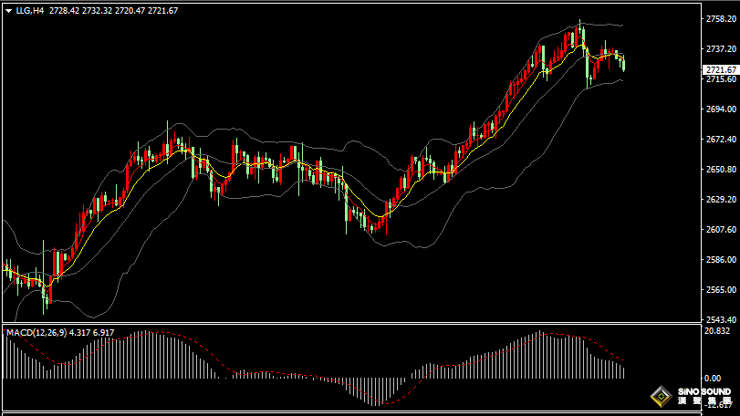Screen dimensions: 740x416
Task: Select the 2737.20 price axis label
Action: click(x=721, y=49)
